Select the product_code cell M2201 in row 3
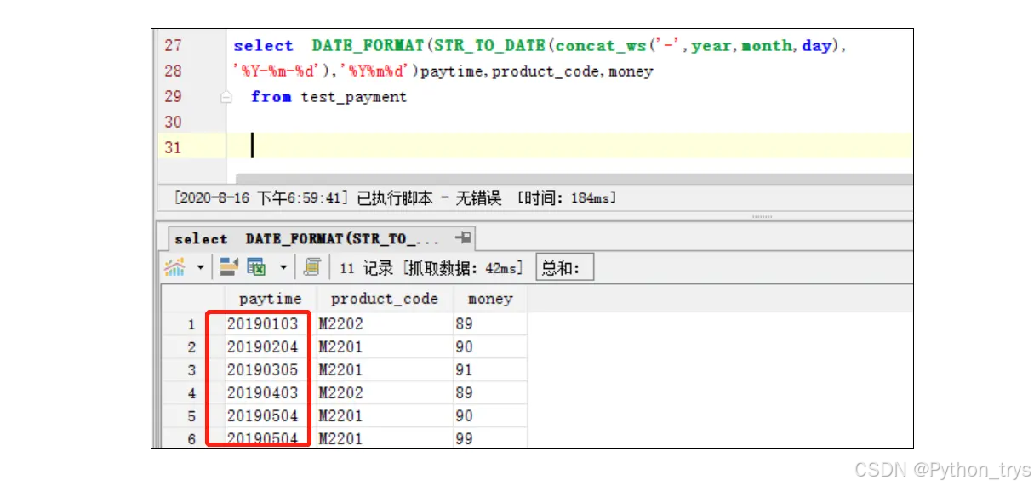 pos(384,370)
